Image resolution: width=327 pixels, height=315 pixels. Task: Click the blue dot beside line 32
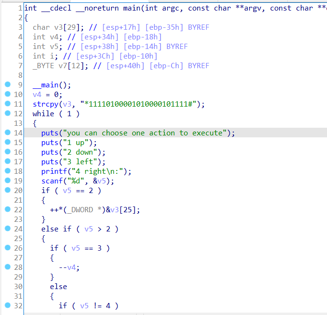point(7,305)
